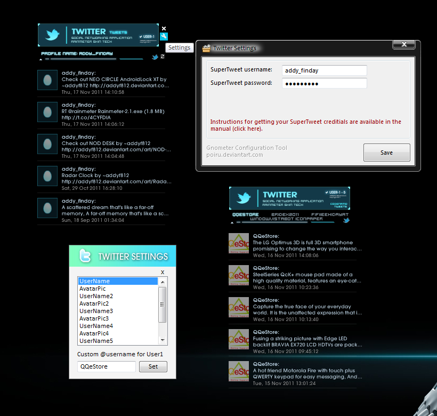Screen dimensions: 437x416
Task: Click the avatar of the Radar Clock tweet
Action: (47, 176)
